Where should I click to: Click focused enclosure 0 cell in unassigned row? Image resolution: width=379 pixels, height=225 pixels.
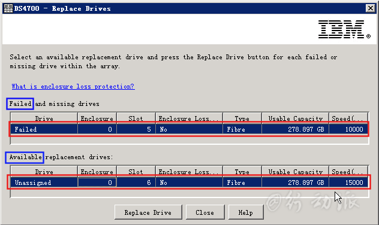click(x=97, y=183)
